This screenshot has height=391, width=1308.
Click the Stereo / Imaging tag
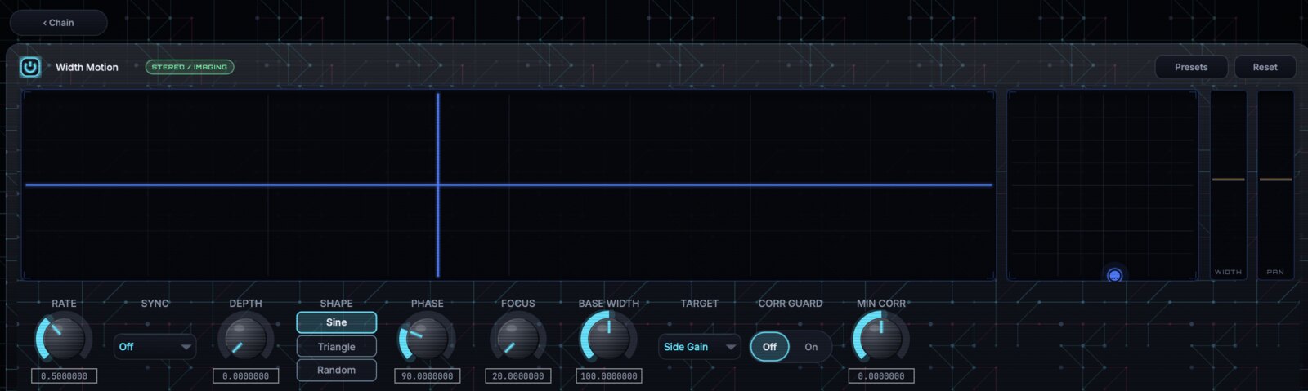tap(190, 67)
